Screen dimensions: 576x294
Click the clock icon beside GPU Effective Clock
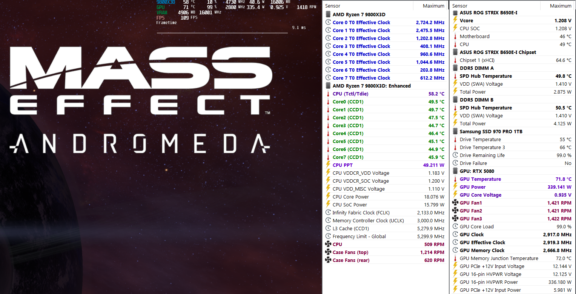tap(455, 242)
